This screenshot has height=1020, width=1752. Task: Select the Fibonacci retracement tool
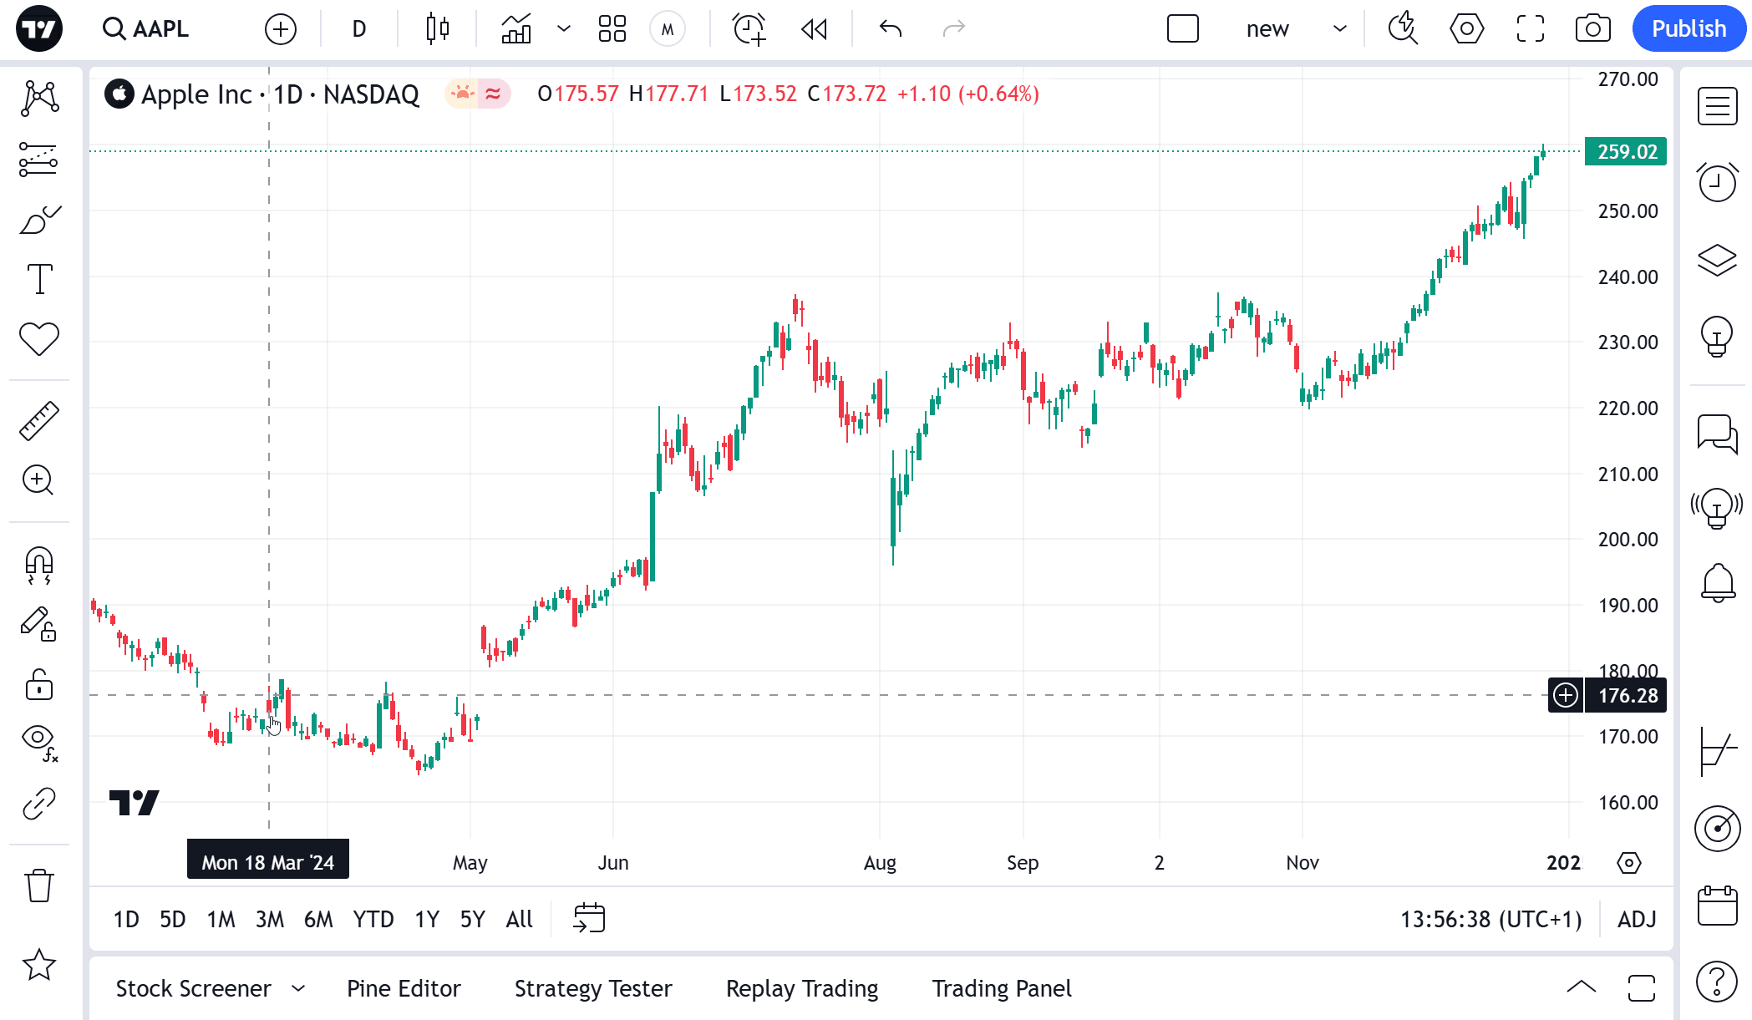pos(38,159)
